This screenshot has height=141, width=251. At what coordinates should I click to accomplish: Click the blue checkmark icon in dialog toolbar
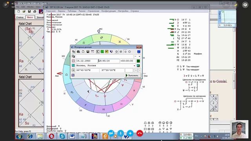(x=111, y=52)
